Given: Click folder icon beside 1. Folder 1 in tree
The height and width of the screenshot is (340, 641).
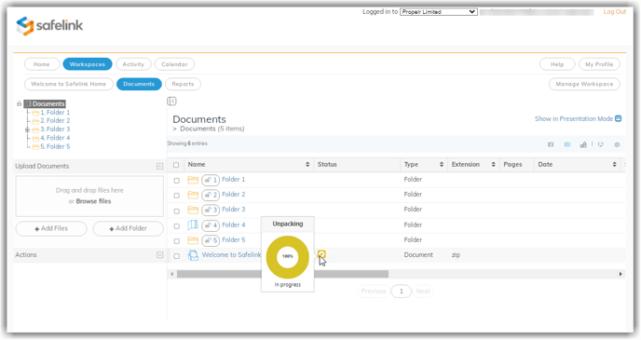Looking at the screenshot, I should (x=35, y=113).
